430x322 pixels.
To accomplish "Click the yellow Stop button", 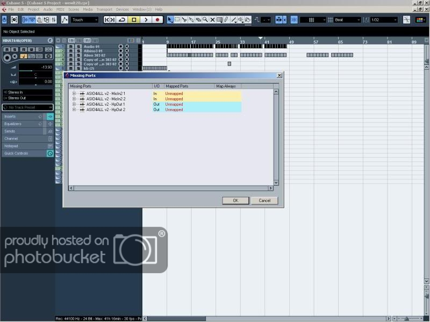I will (134, 20).
